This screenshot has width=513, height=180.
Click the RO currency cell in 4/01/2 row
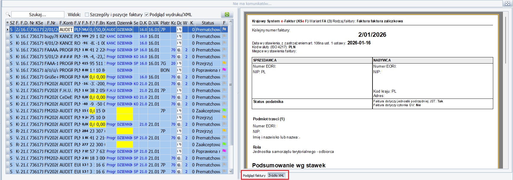pyautogui.click(x=78, y=43)
